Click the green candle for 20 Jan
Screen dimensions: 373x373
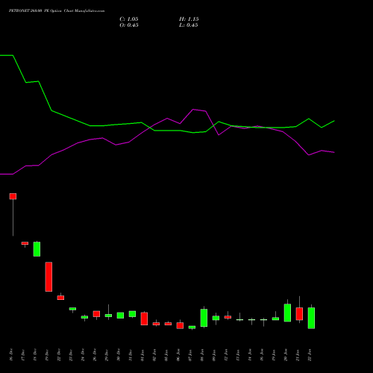[x=287, y=313]
